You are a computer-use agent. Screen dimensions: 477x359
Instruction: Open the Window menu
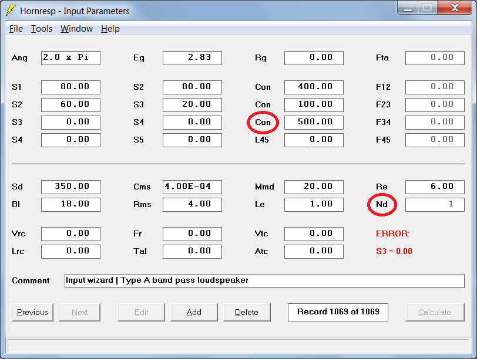coord(76,29)
